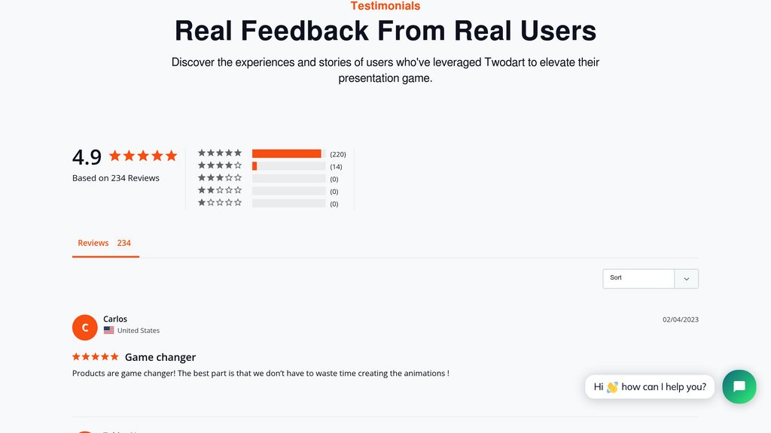Click the (14) four-star count
Image resolution: width=771 pixels, height=433 pixels.
[336, 167]
